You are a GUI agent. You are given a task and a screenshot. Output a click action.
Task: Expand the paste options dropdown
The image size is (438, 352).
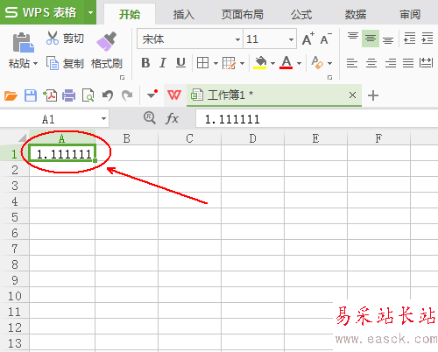coord(35,63)
